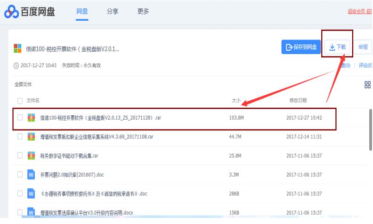The width and height of the screenshot is (373, 224).
Task: Click the 保存到网盘 button
Action: [x=301, y=47]
